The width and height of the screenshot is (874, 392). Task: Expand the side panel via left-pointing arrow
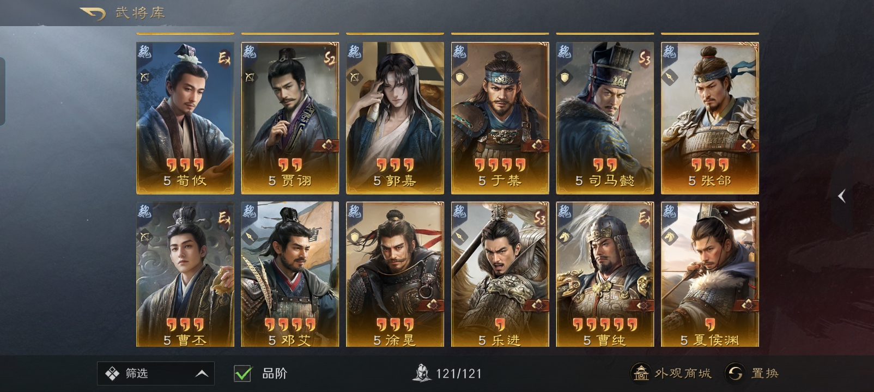coord(842,196)
